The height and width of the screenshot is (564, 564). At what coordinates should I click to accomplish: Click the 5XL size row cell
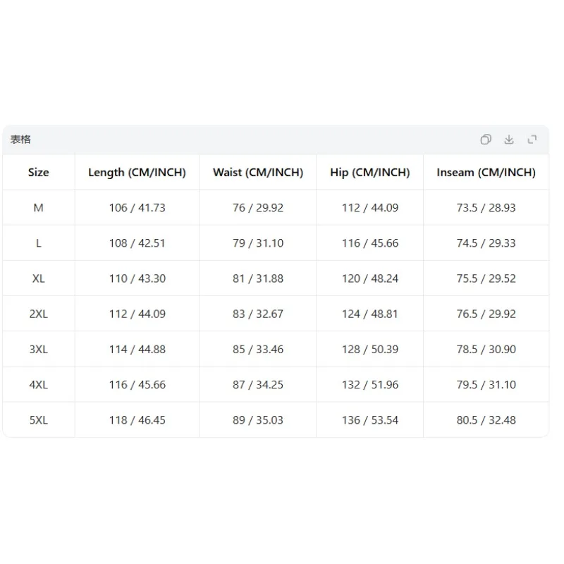tap(39, 420)
